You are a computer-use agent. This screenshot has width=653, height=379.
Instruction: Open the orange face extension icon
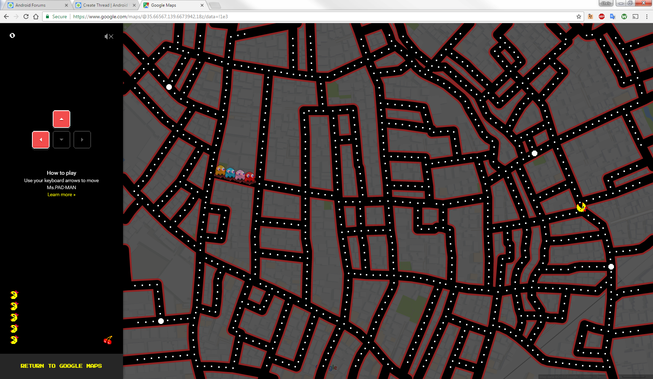pos(590,16)
